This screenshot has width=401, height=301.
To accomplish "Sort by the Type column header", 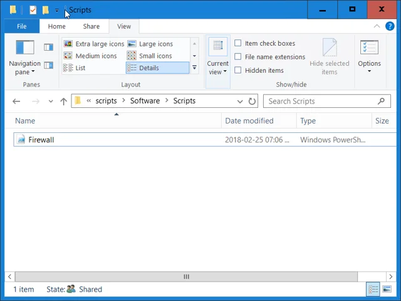I will pos(334,121).
